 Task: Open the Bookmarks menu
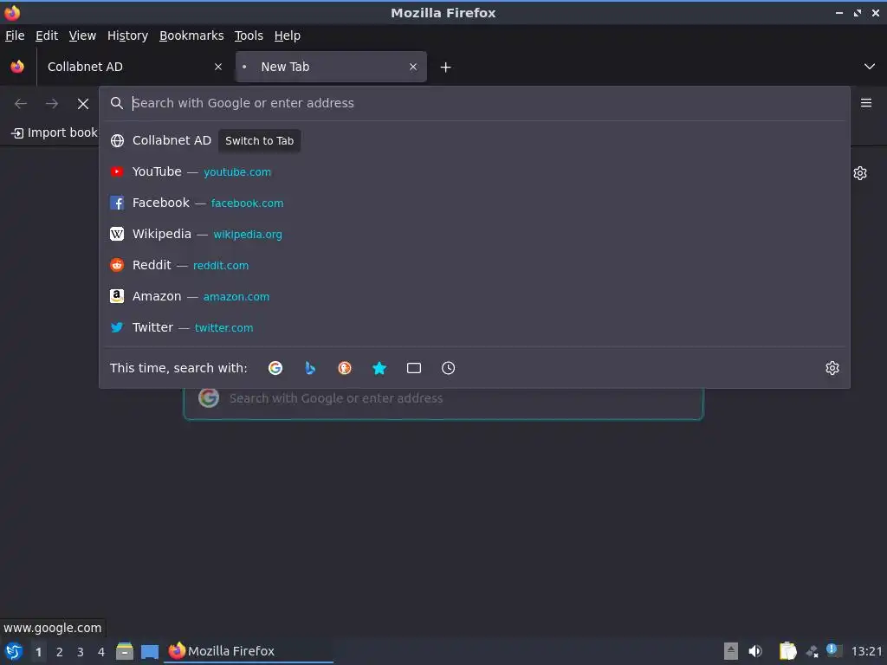(x=191, y=36)
